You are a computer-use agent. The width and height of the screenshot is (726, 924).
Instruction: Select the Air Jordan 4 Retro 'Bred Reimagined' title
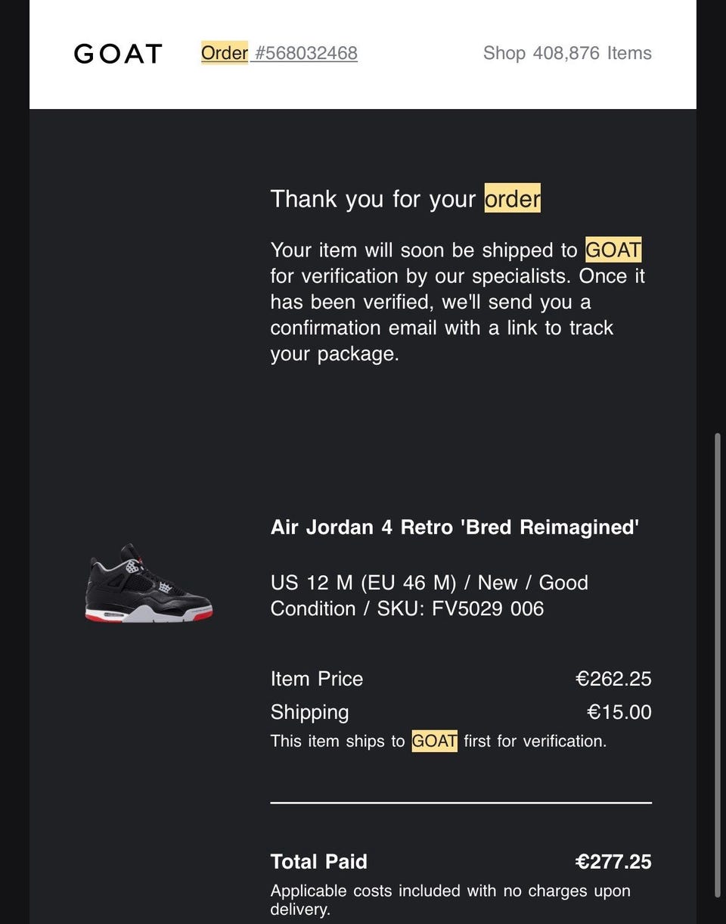pos(455,527)
